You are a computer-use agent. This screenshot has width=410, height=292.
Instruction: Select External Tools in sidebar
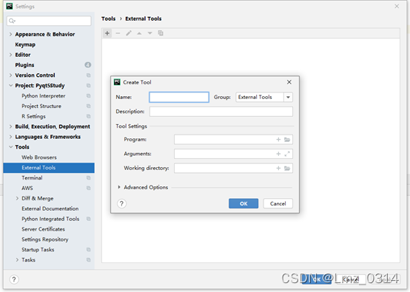pyautogui.click(x=49, y=168)
